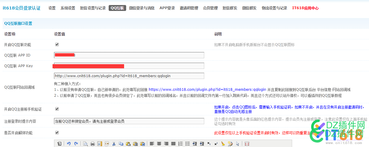Open the Insert Template tool
This screenshot has width=369, height=147.
pyautogui.click(x=100, y=144)
